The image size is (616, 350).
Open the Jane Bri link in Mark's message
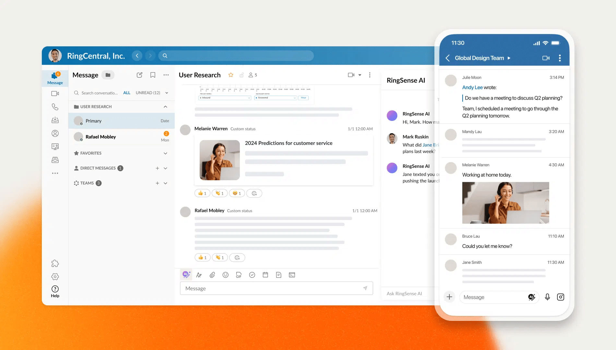[430, 145]
